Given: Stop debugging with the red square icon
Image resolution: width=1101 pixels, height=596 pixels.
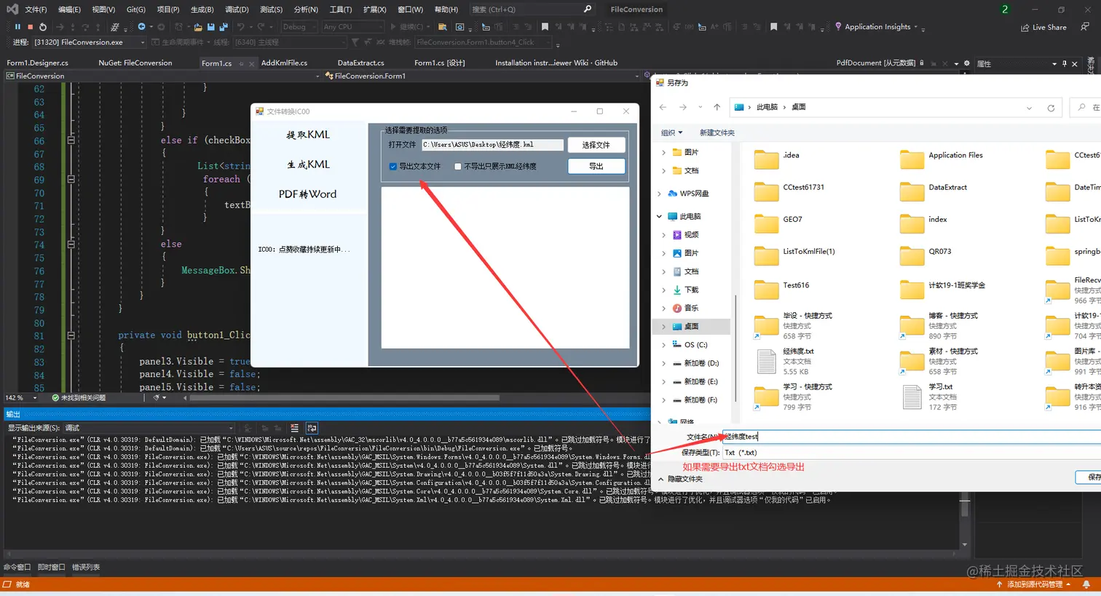Looking at the screenshot, I should (x=30, y=27).
